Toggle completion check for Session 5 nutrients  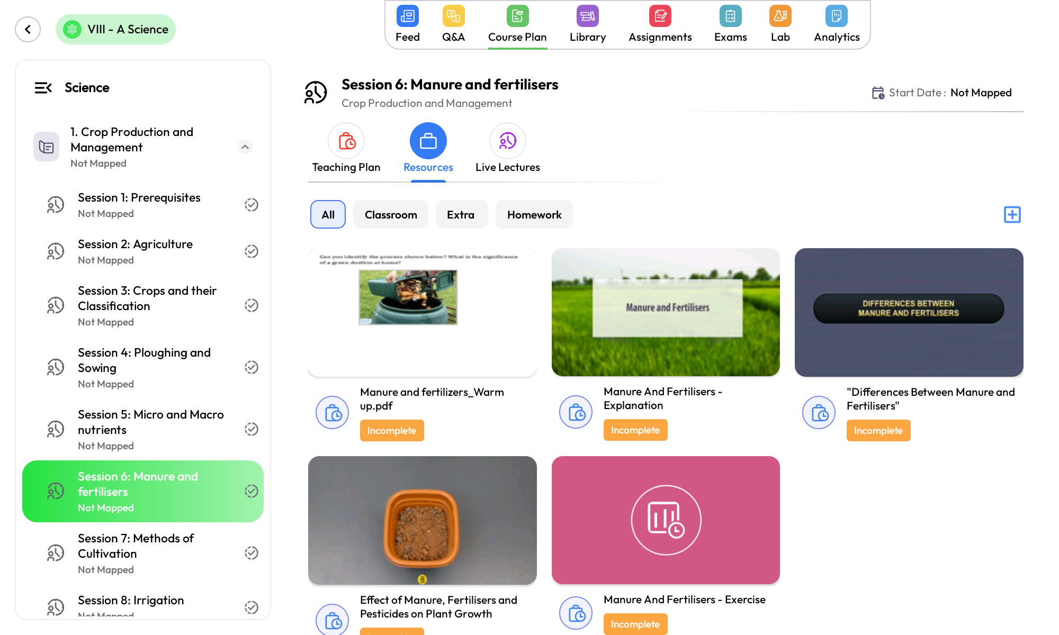pos(252,429)
